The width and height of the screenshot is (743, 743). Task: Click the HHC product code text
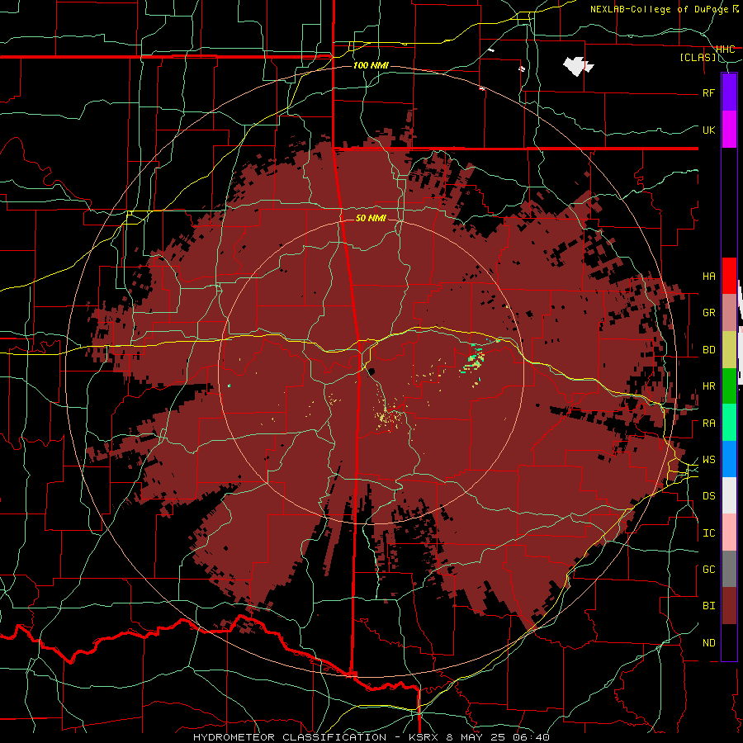click(725, 49)
